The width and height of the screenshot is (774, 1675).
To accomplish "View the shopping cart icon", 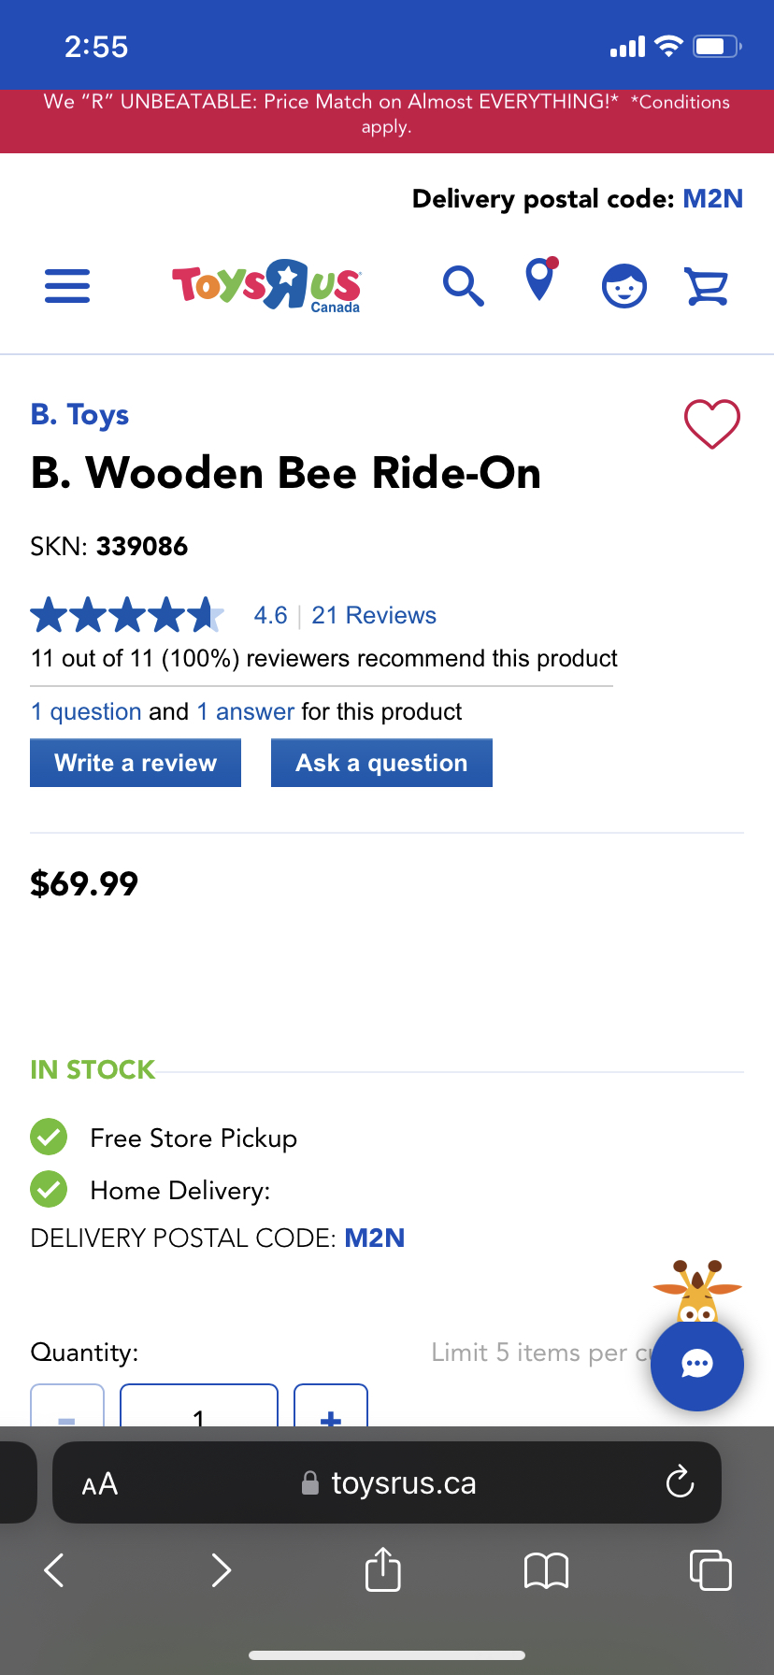I will (708, 286).
